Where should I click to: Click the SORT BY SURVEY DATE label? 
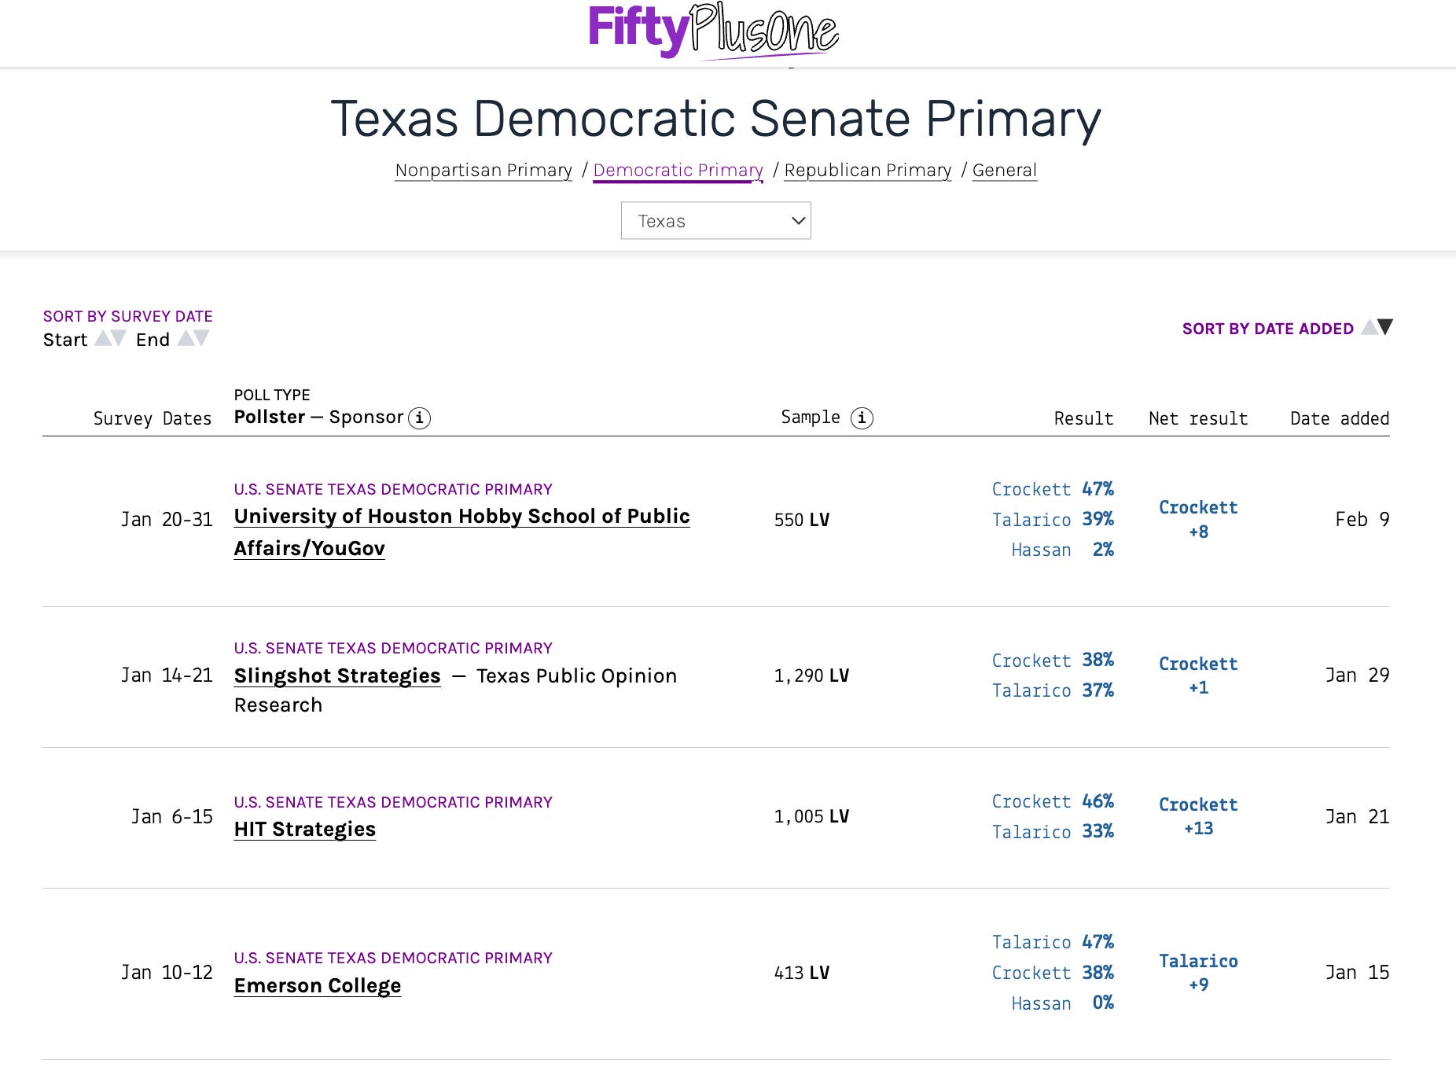(x=128, y=316)
